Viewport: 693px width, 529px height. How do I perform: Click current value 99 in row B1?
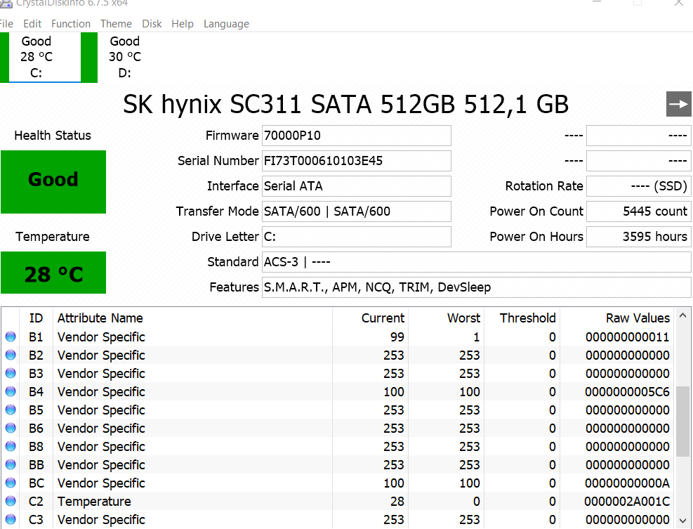(x=397, y=337)
